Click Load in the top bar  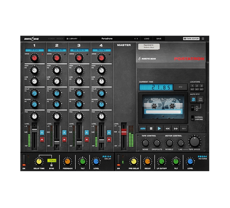[146, 39]
